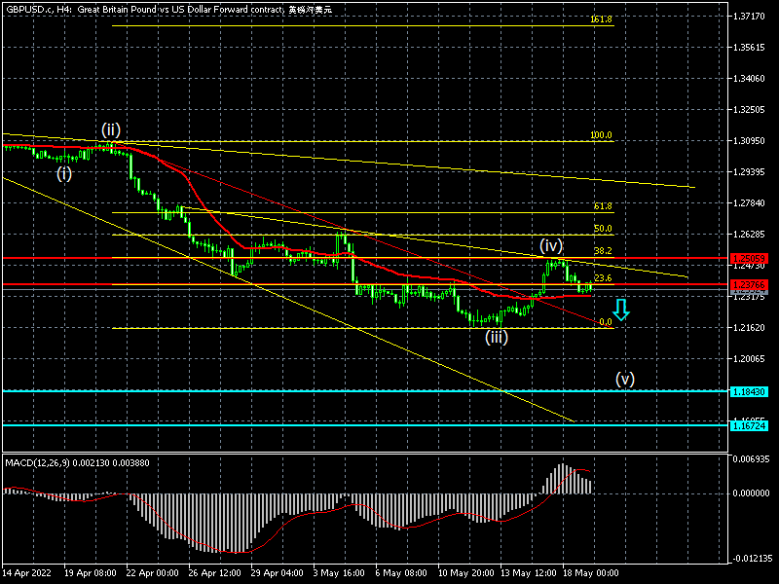Select the 100.0 Fibonacci level label
Viewport: 779px width, 584px height.
point(600,135)
